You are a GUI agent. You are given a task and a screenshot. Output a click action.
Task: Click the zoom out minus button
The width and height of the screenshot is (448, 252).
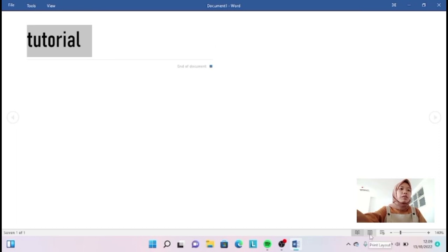(391, 232)
